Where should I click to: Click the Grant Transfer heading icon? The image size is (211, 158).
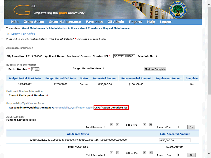pos(8,34)
